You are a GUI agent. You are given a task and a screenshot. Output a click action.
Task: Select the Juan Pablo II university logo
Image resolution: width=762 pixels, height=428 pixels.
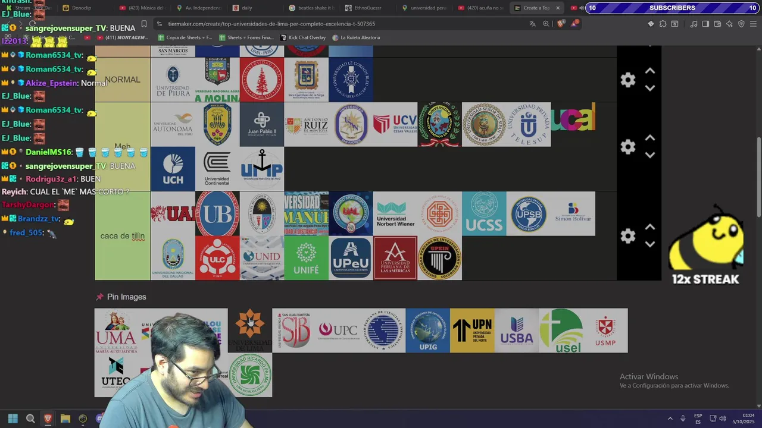pyautogui.click(x=262, y=124)
